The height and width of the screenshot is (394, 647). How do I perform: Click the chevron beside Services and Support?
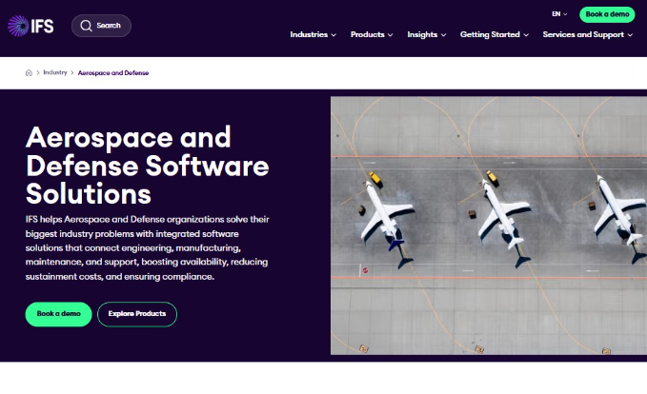click(630, 35)
